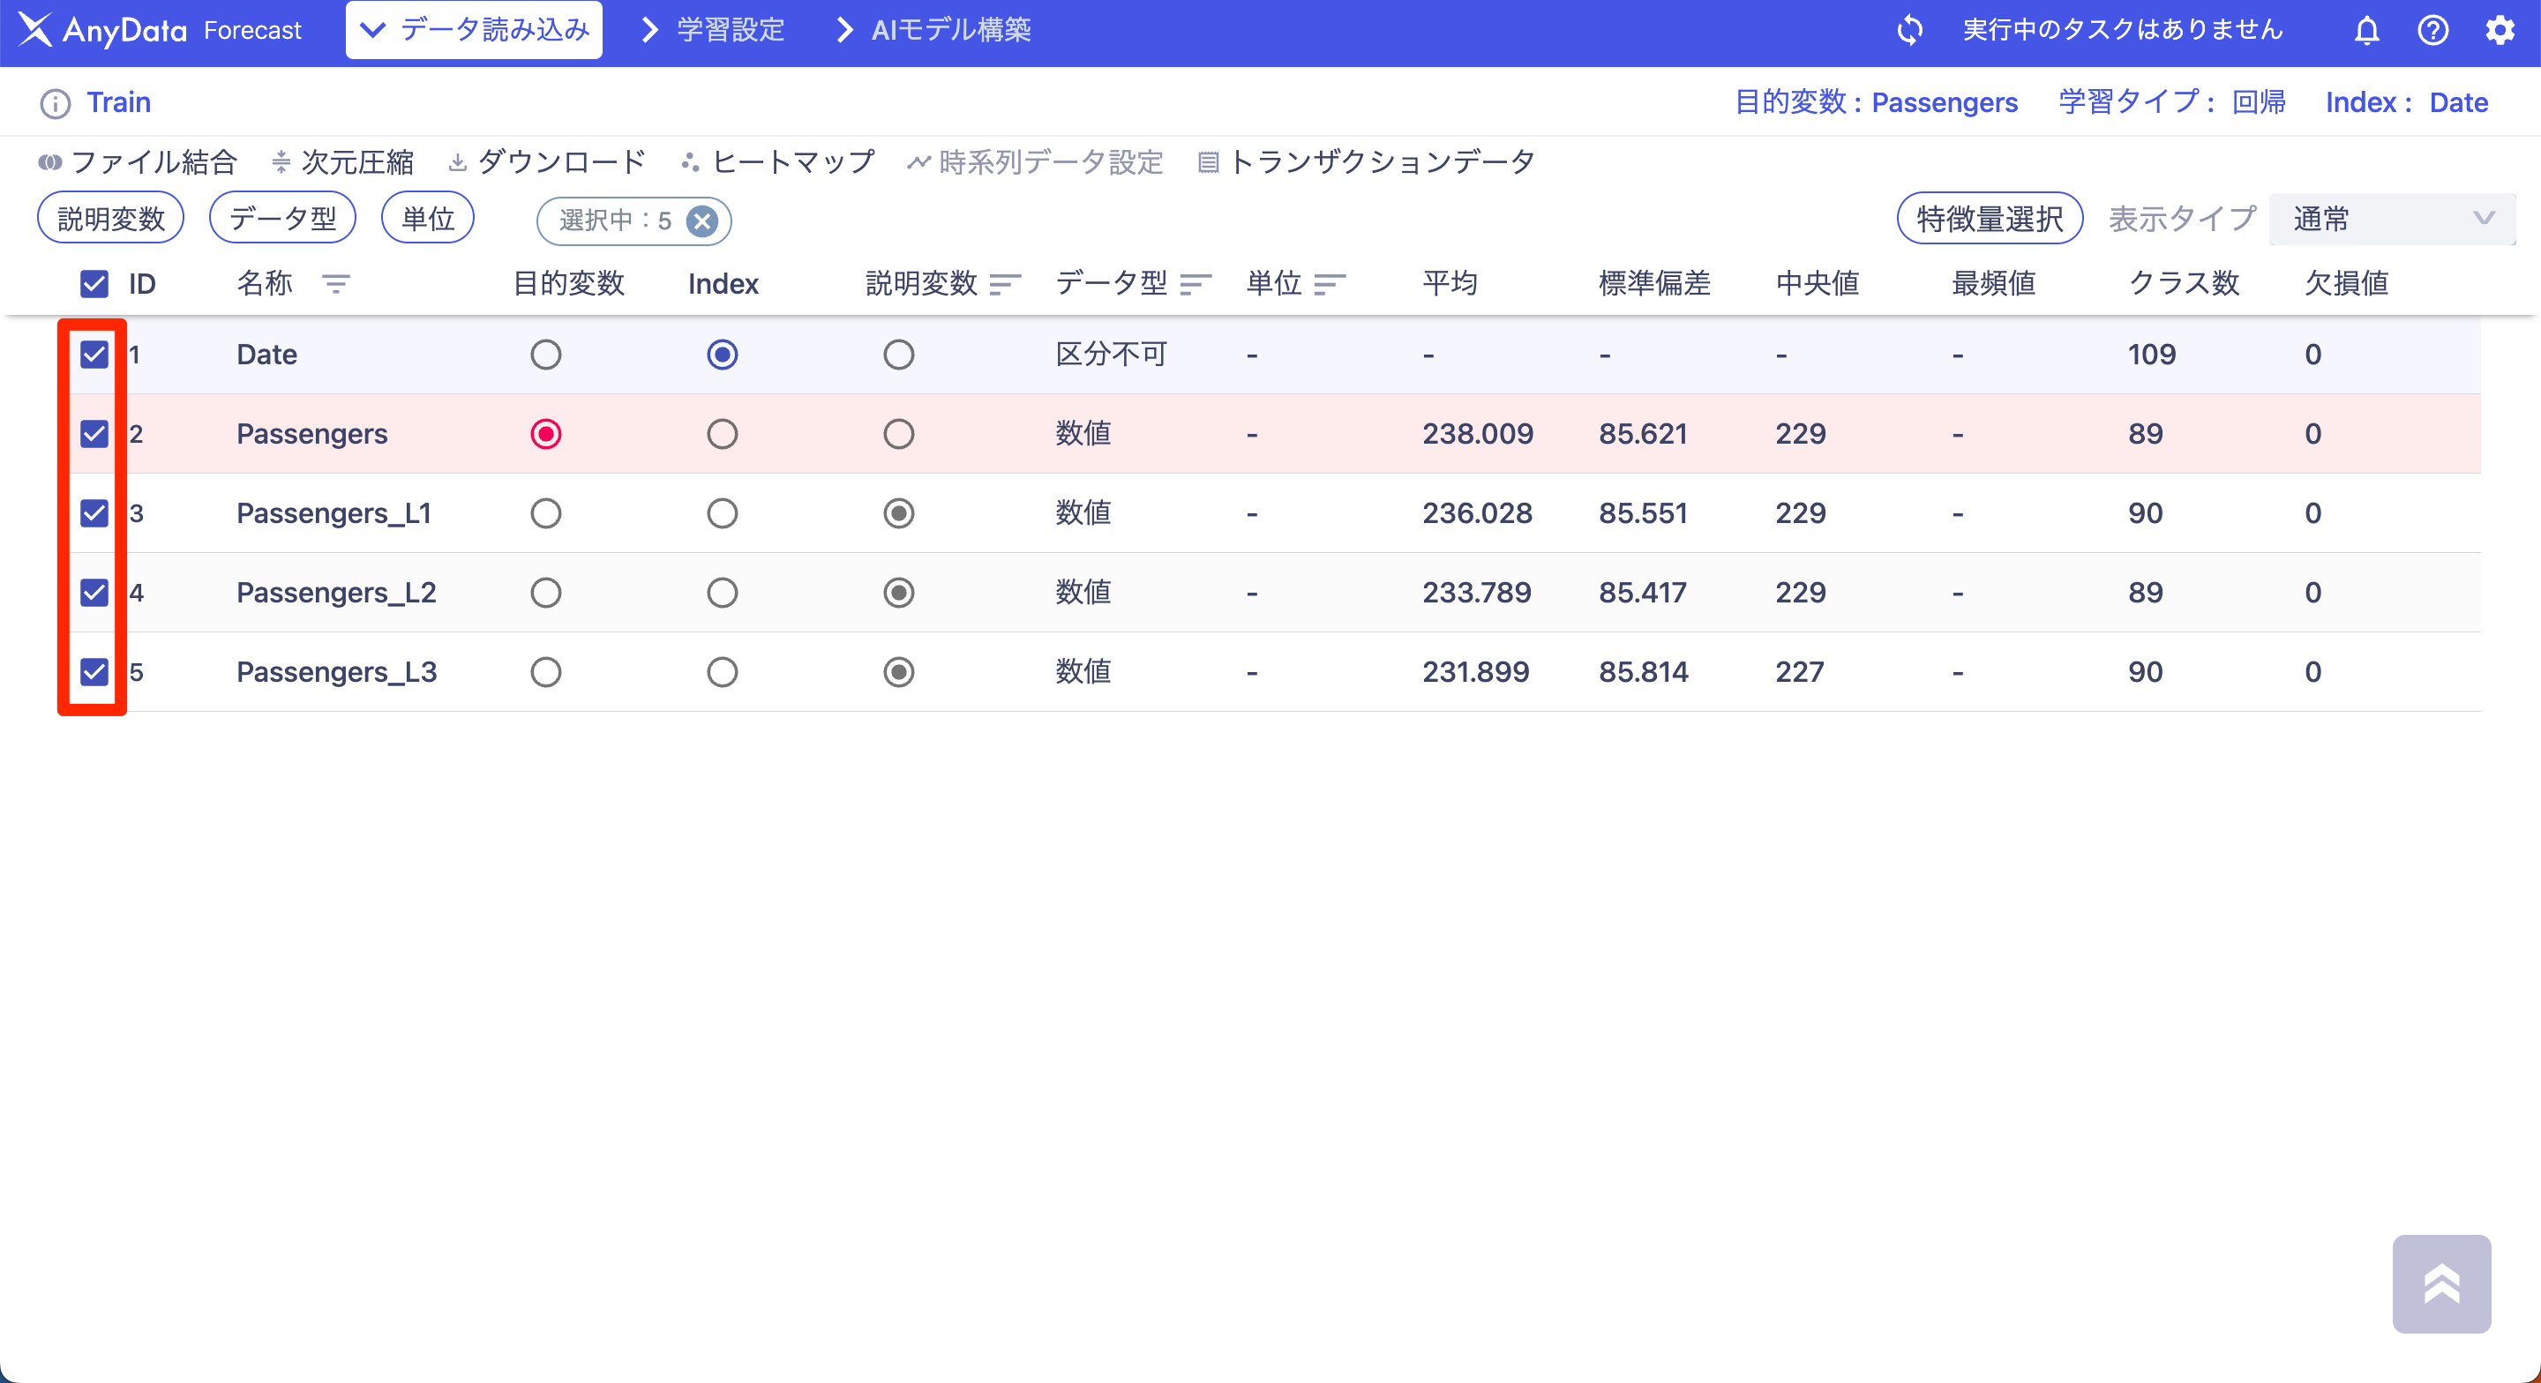
Task: Open the ヒートマップ toolbar item
Action: 777,161
